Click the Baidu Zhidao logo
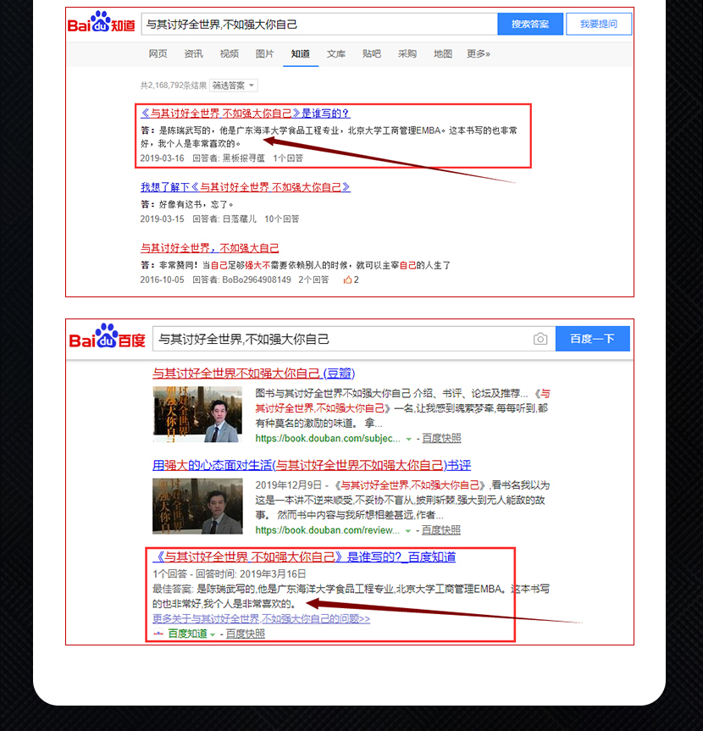Image resolution: width=703 pixels, height=731 pixels. tap(102, 23)
